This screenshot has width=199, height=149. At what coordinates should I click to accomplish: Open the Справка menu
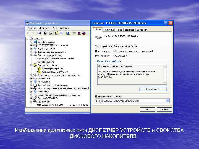click(x=64, y=28)
